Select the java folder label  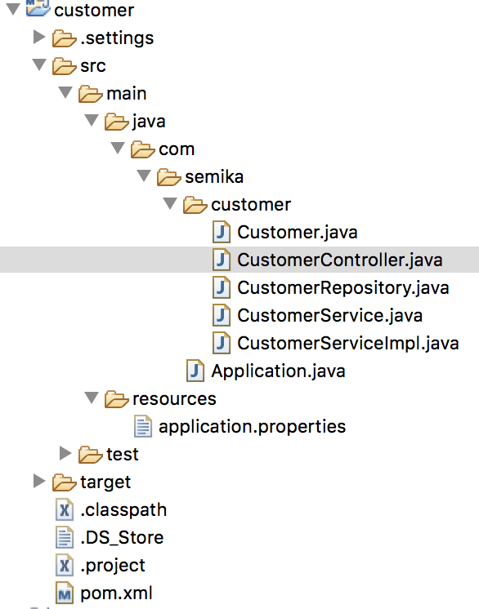coord(149,122)
